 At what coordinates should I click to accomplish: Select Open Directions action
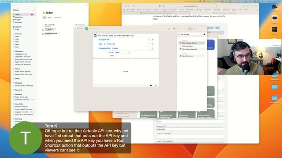click(x=192, y=56)
